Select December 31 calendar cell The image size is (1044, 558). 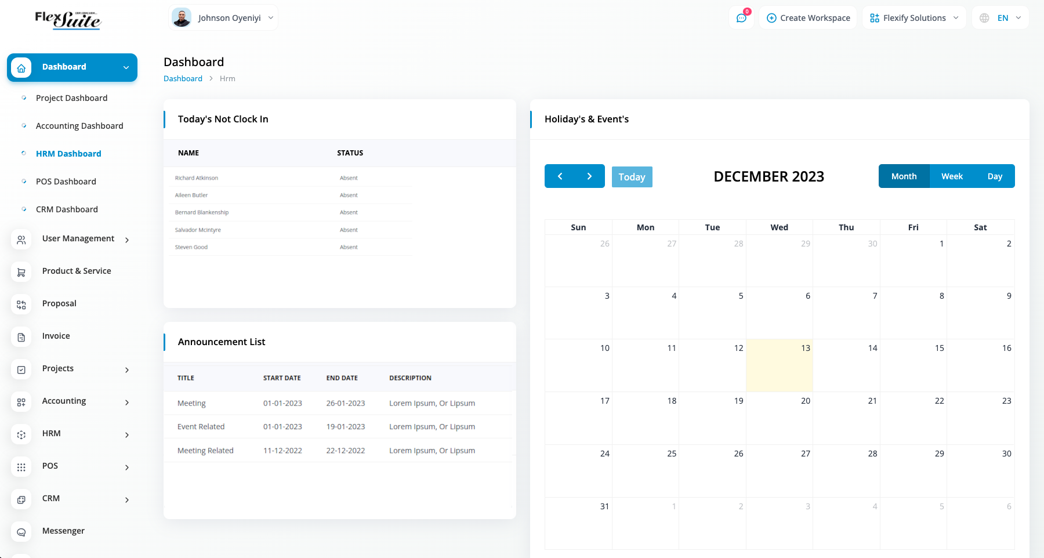click(578, 524)
